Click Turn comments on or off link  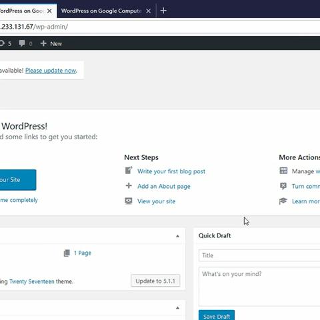(x=306, y=186)
